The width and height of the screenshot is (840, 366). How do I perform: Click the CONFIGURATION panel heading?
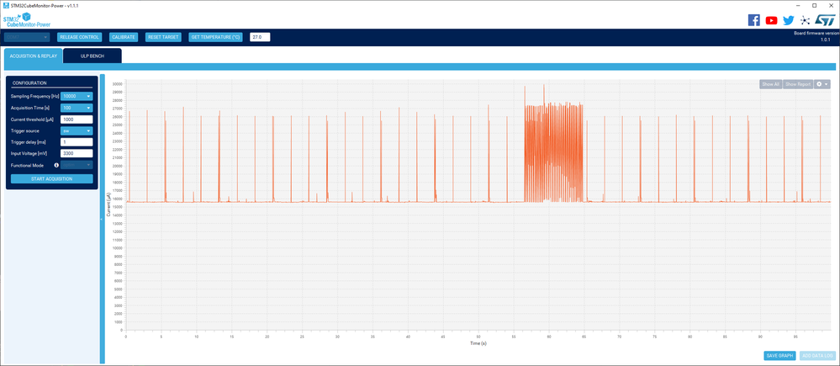(x=29, y=83)
